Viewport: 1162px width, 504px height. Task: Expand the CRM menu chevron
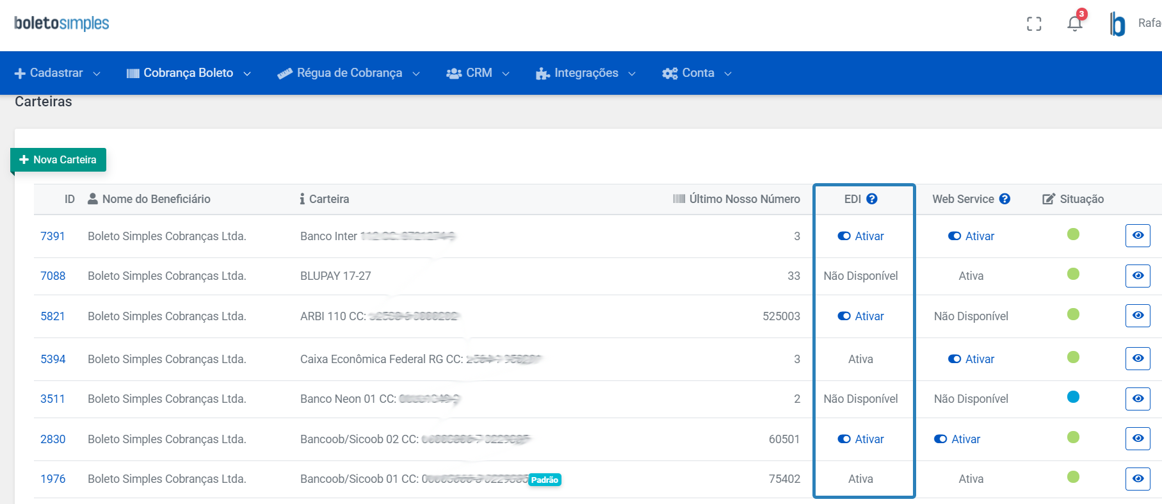pyautogui.click(x=506, y=74)
